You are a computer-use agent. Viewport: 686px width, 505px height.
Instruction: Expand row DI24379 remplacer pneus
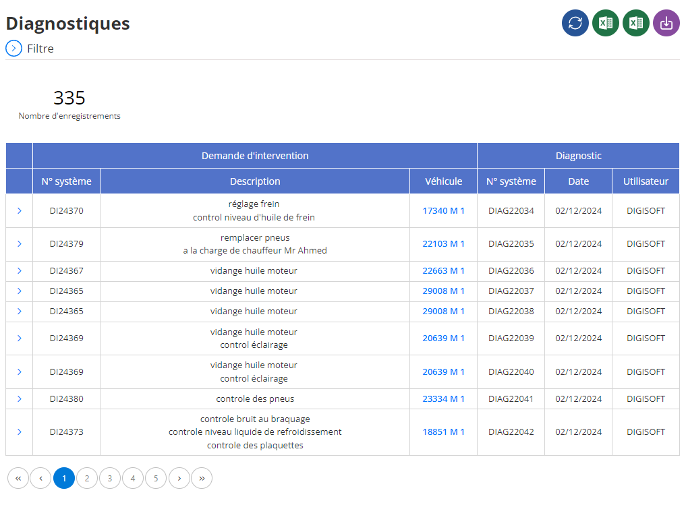[20, 244]
